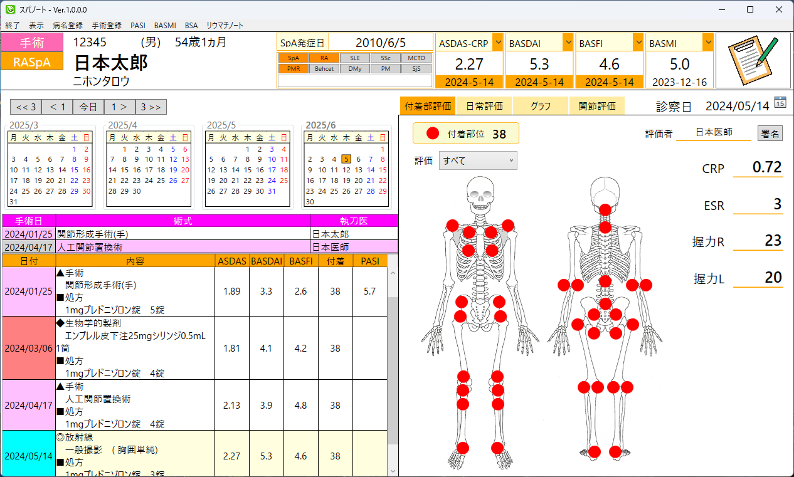Expand the BASMI score dropdown arrow
Viewport: 794px width, 477px height.
tap(708, 43)
